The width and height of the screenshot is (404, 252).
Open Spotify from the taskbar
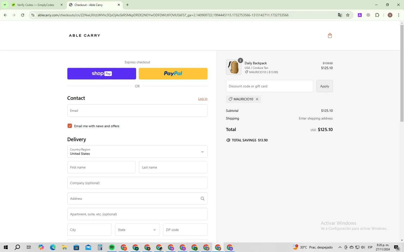pos(112,247)
